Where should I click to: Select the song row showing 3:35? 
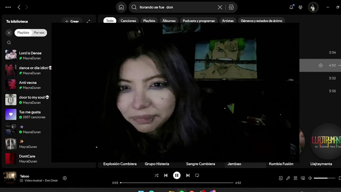320,91
